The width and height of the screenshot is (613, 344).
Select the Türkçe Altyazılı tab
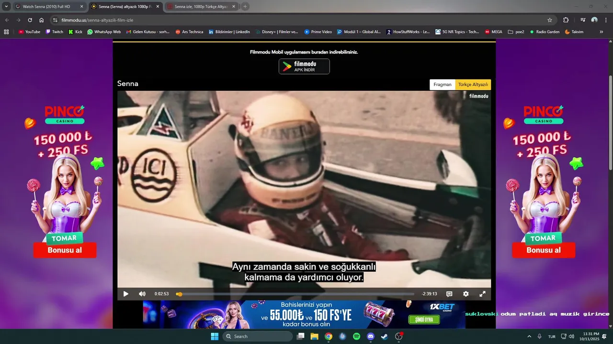click(473, 85)
